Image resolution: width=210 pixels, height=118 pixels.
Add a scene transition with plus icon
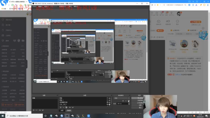pyautogui.click(x=123, y=101)
